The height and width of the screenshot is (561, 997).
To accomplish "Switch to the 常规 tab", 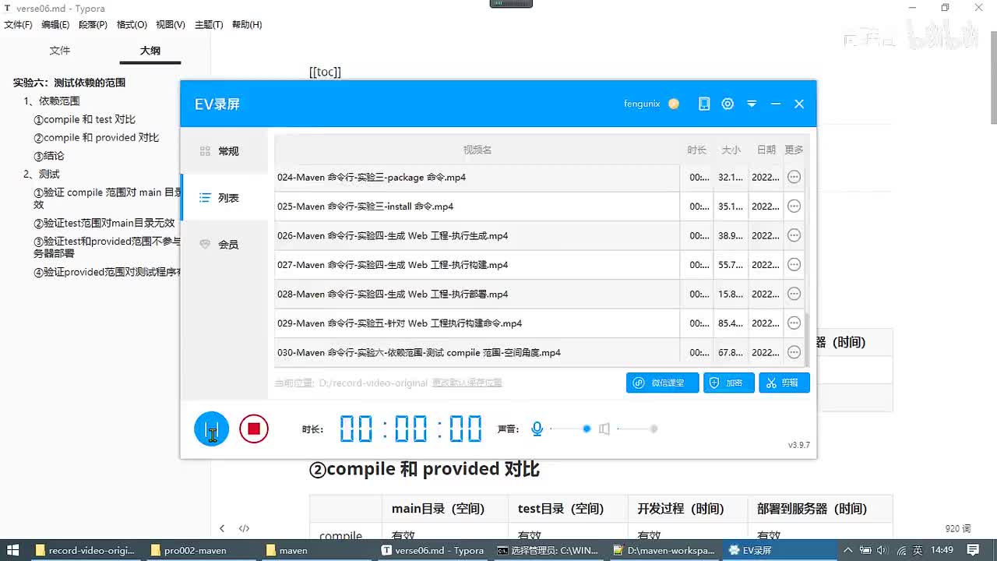I will [x=224, y=151].
